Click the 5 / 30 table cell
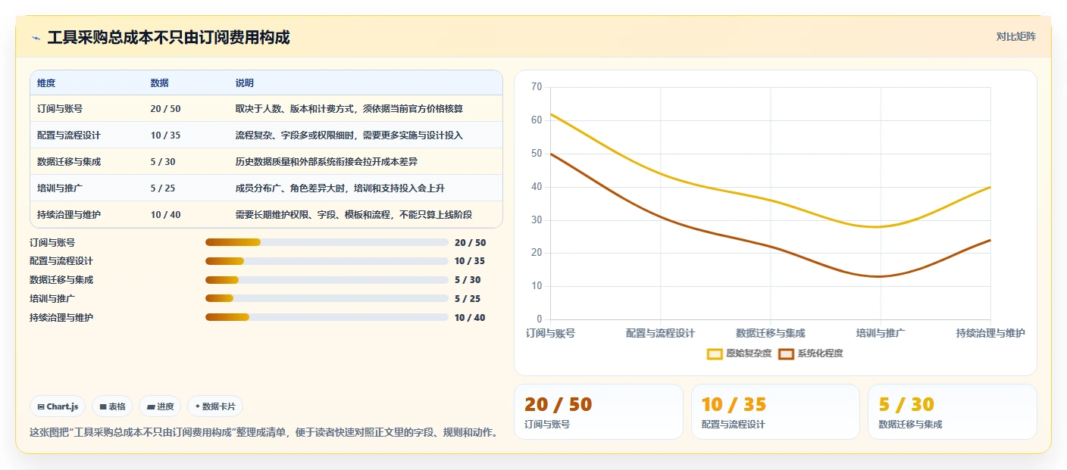The width and height of the screenshot is (1067, 470). tap(163, 162)
